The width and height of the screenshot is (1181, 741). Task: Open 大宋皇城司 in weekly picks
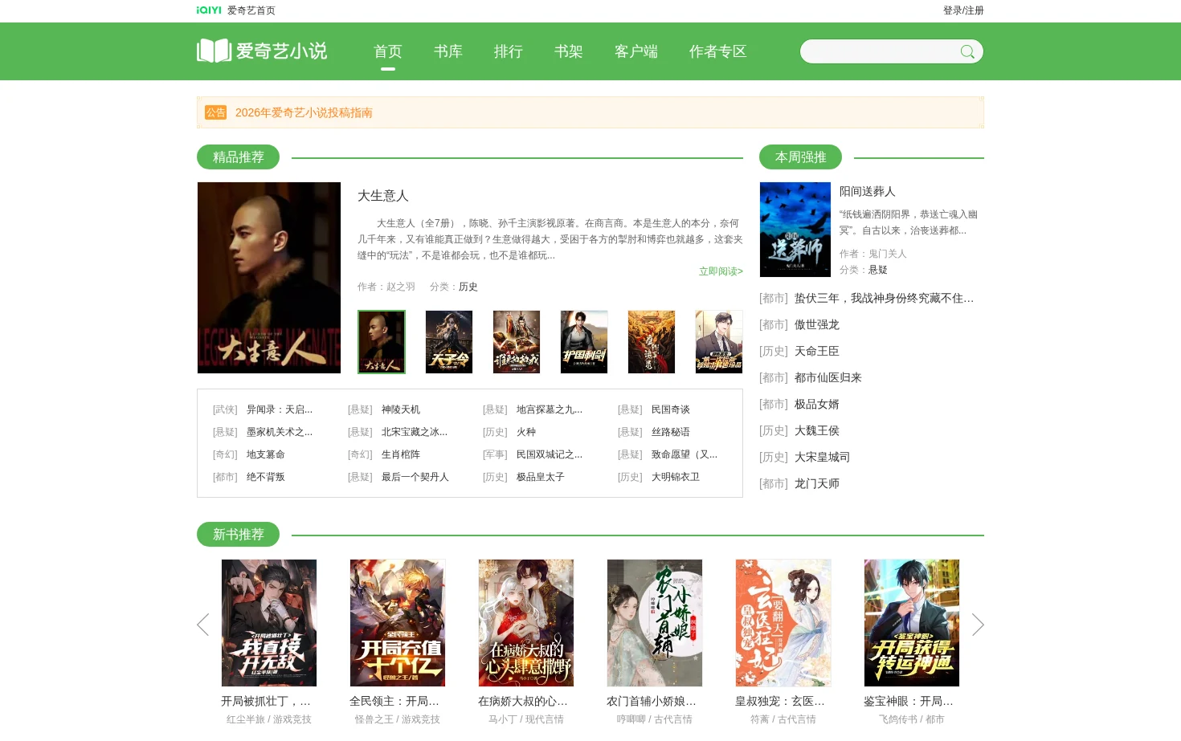(x=823, y=457)
